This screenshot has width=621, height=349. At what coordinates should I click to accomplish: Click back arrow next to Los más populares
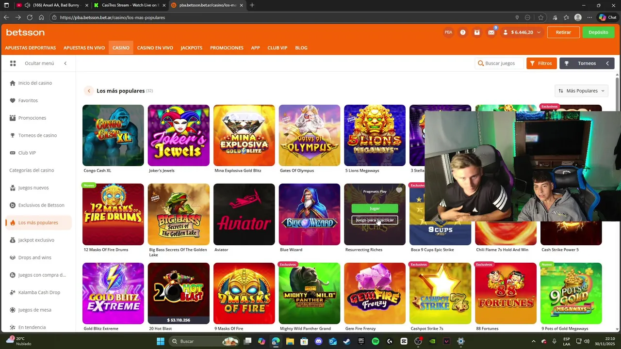coord(89,91)
